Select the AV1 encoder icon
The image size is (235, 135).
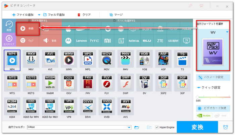(x=126, y=107)
